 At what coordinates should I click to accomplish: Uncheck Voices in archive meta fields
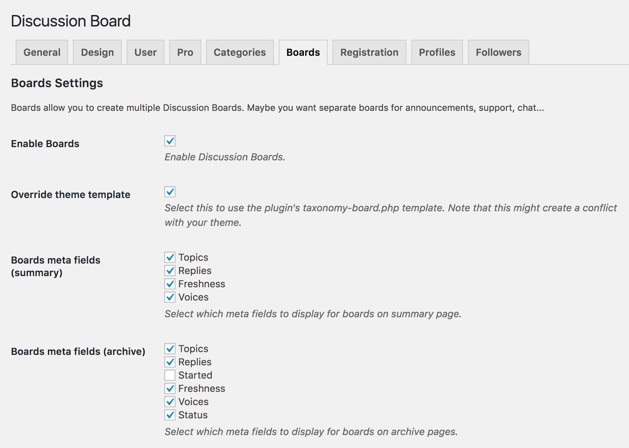[170, 402]
